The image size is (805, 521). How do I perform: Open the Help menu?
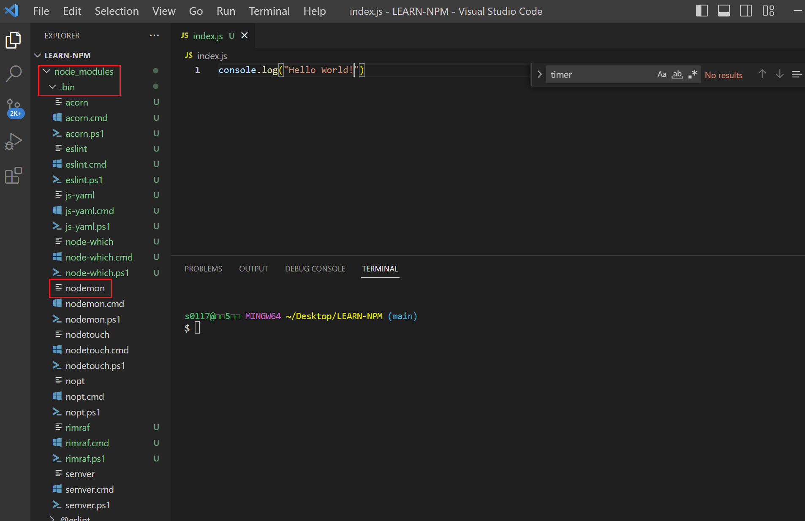point(315,11)
